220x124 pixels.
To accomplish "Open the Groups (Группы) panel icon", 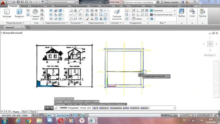I will [202, 13].
